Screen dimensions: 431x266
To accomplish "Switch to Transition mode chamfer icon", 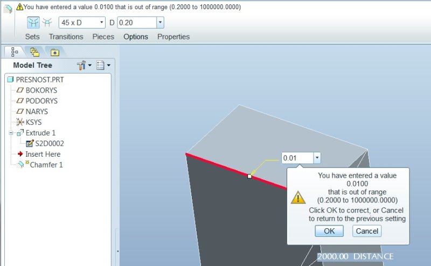I will (47, 23).
